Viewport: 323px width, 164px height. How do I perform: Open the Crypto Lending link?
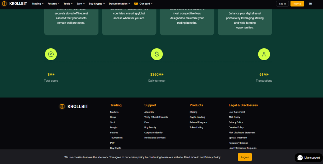(x=197, y=117)
